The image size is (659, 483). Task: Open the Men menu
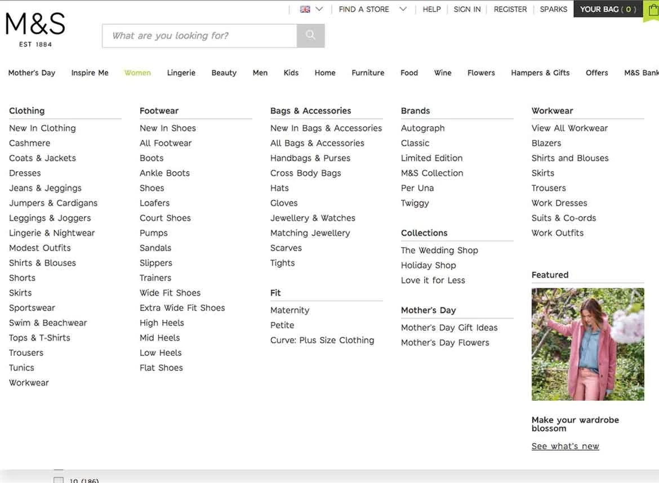[260, 73]
